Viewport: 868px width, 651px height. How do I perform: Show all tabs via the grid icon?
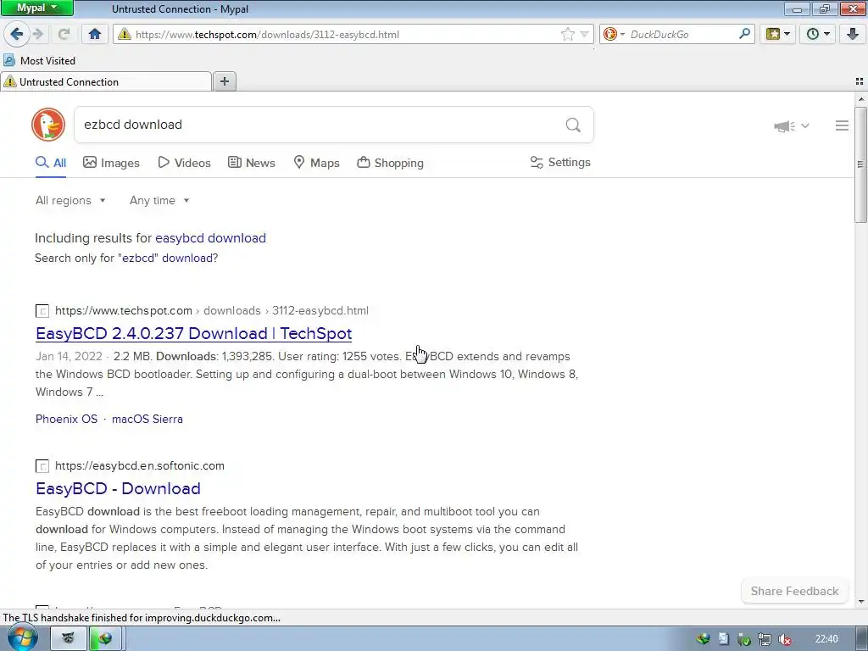coord(860,81)
